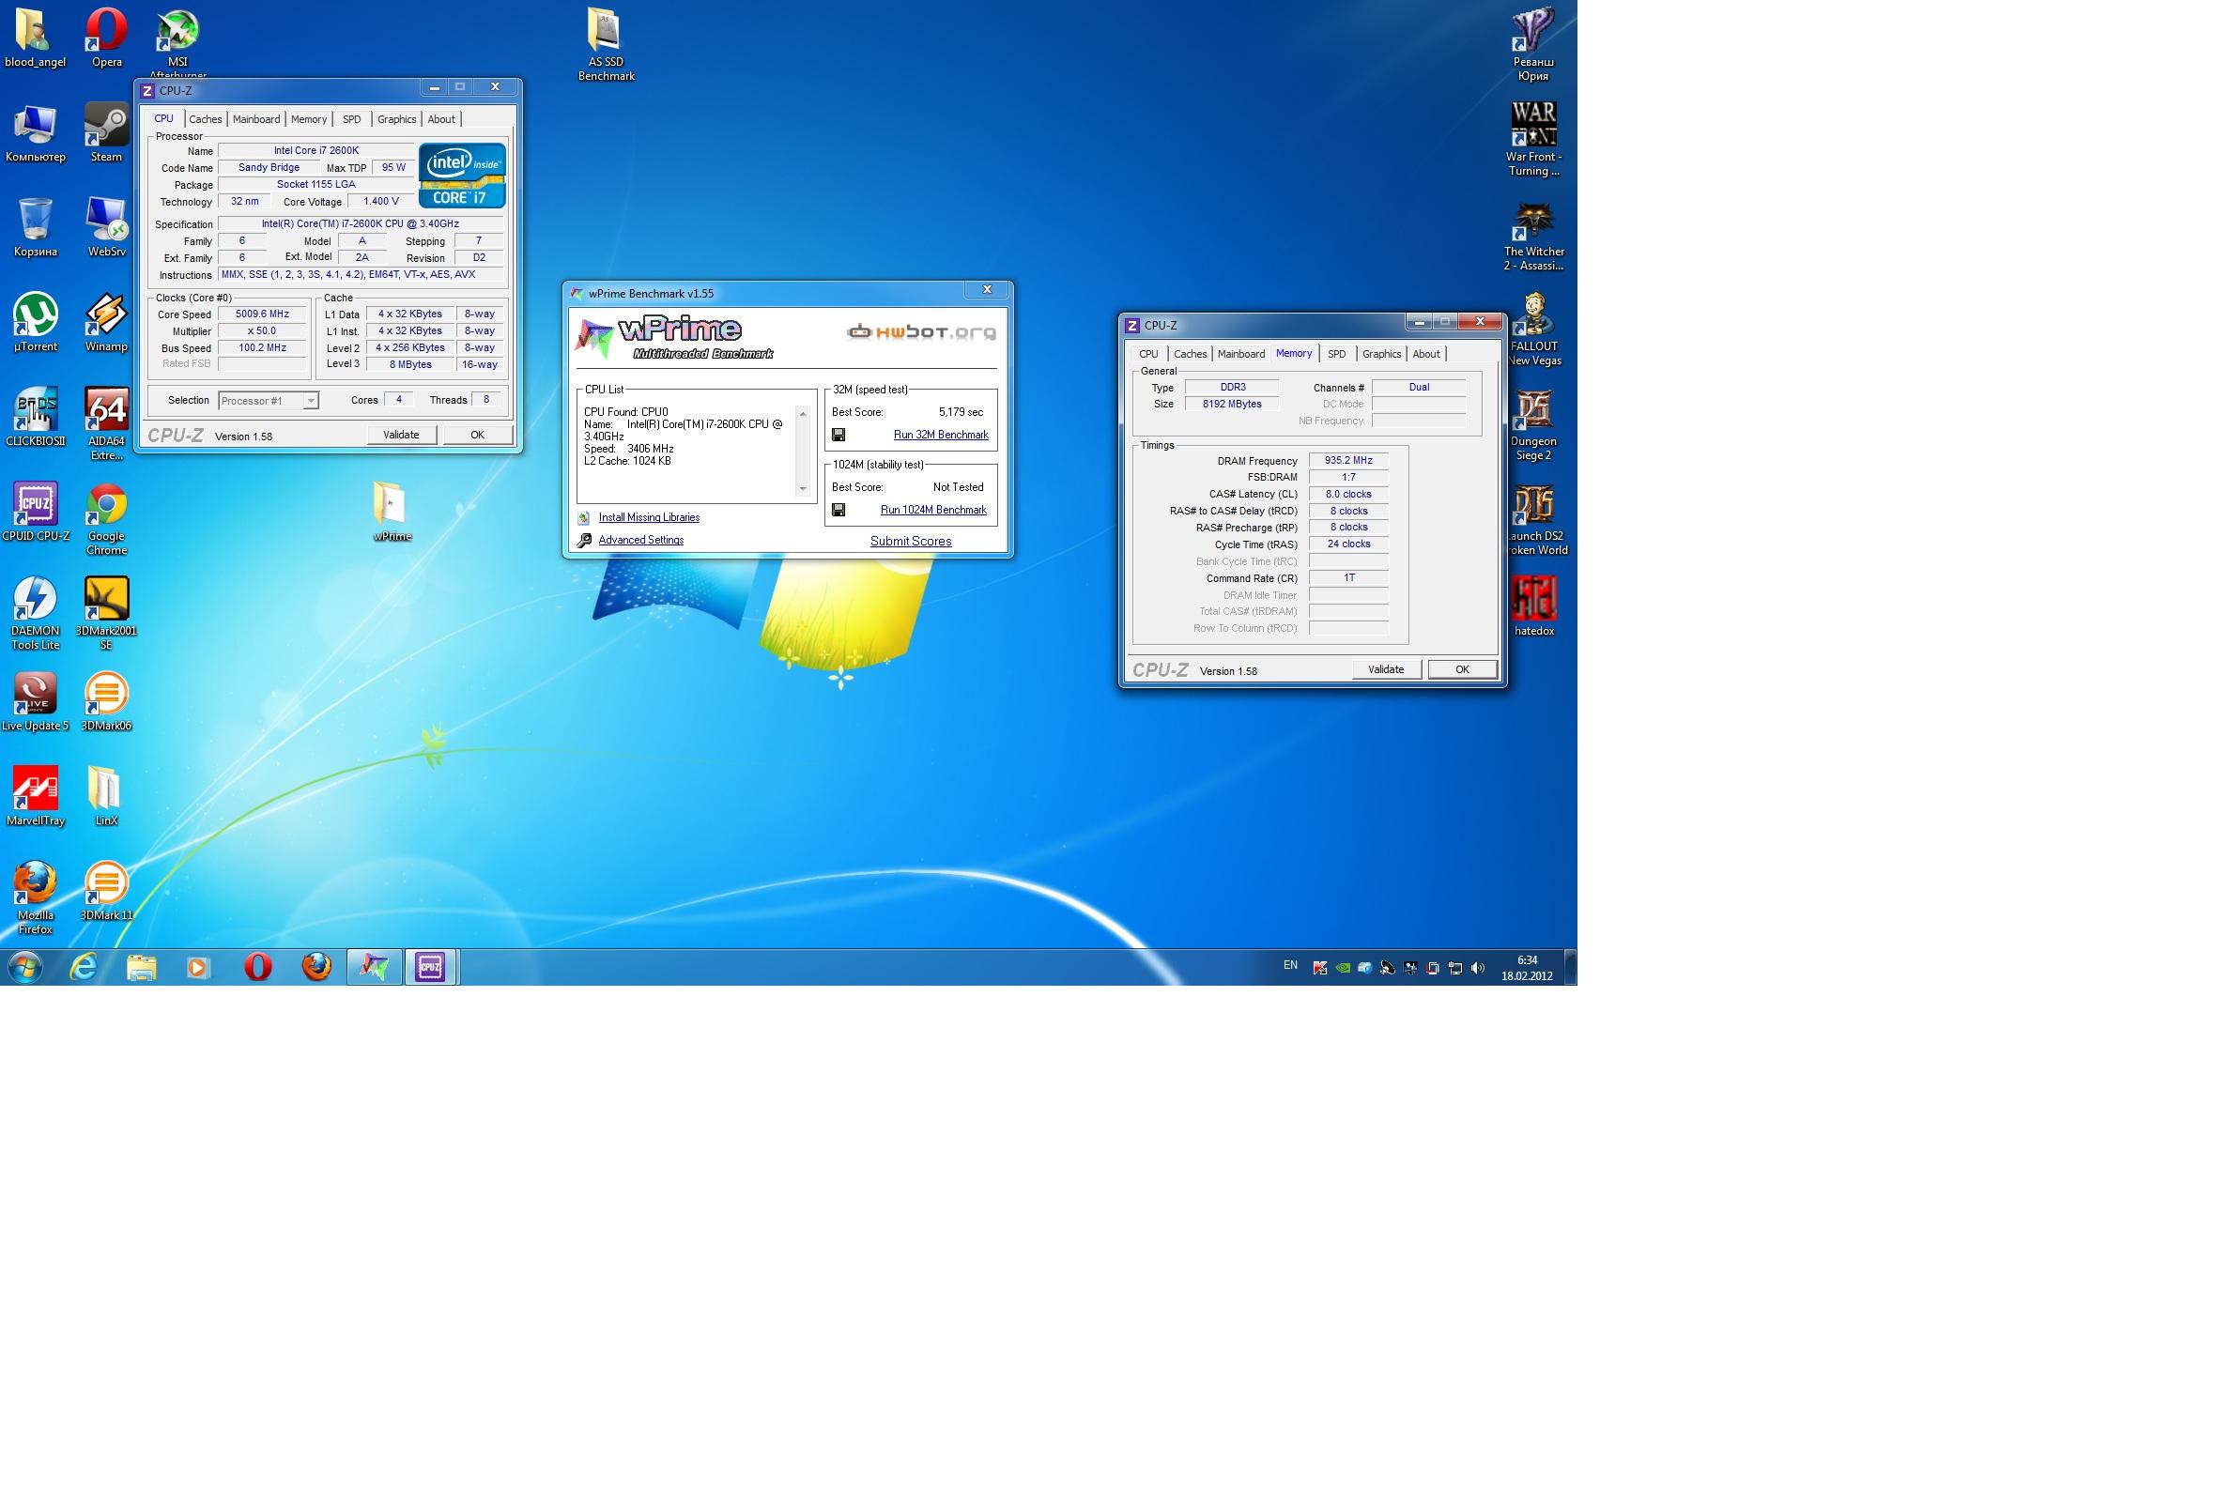Open the Recycle Bin (Корзина)

[x=35, y=226]
